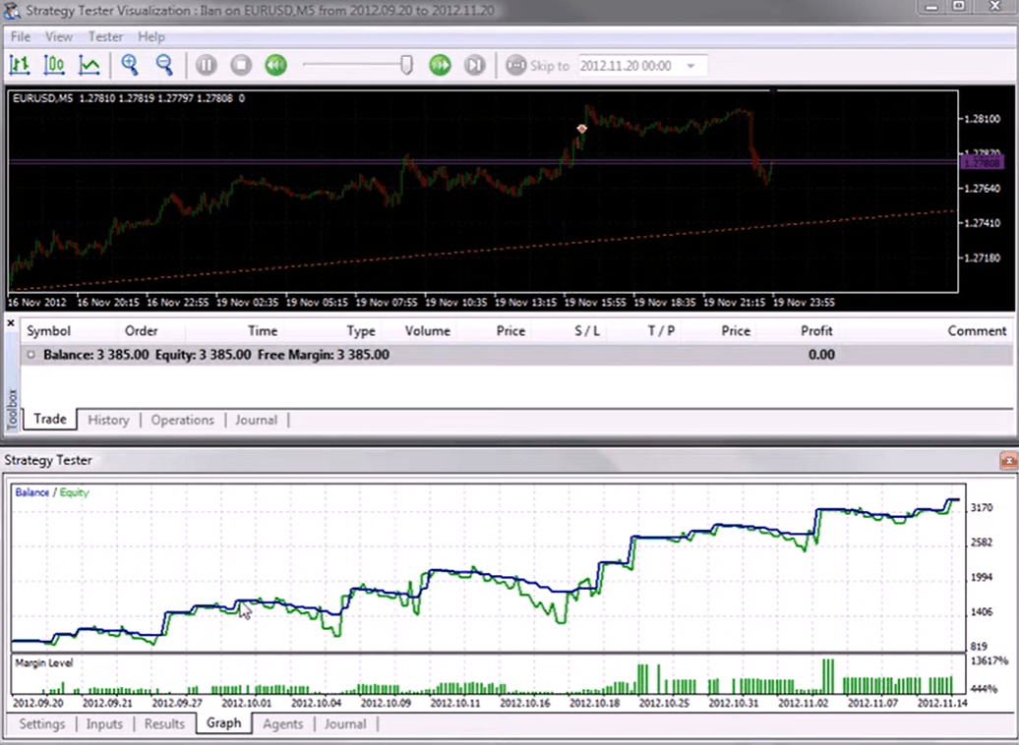This screenshot has width=1019, height=745.
Task: Click the 2012.10.18 date axis label
Action: [595, 703]
